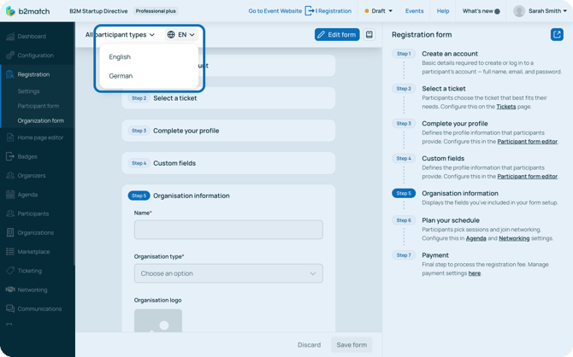Open Help in the top bar
This screenshot has height=357, width=573.
click(442, 11)
